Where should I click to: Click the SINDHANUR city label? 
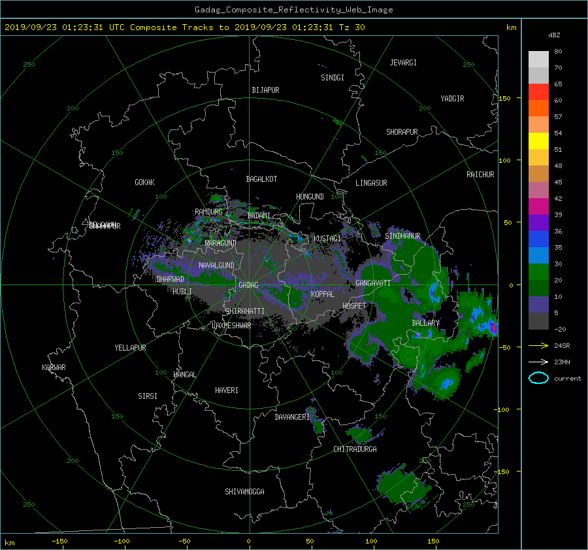(402, 236)
